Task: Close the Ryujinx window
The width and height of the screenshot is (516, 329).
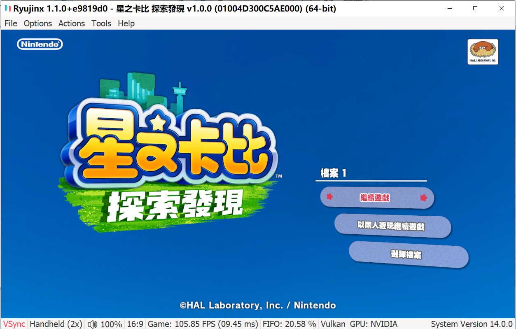Action: [502, 8]
